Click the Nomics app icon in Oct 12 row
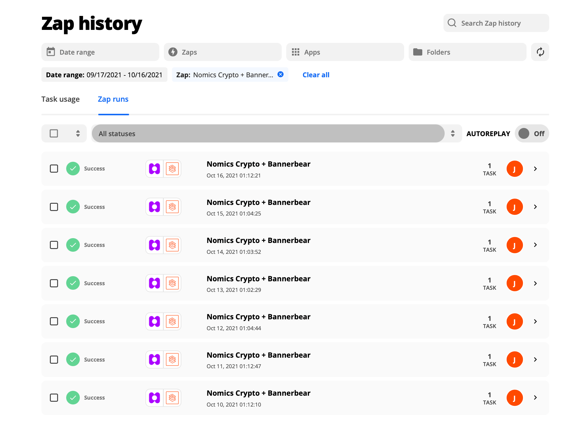This screenshot has height=431, width=584. pos(154,321)
